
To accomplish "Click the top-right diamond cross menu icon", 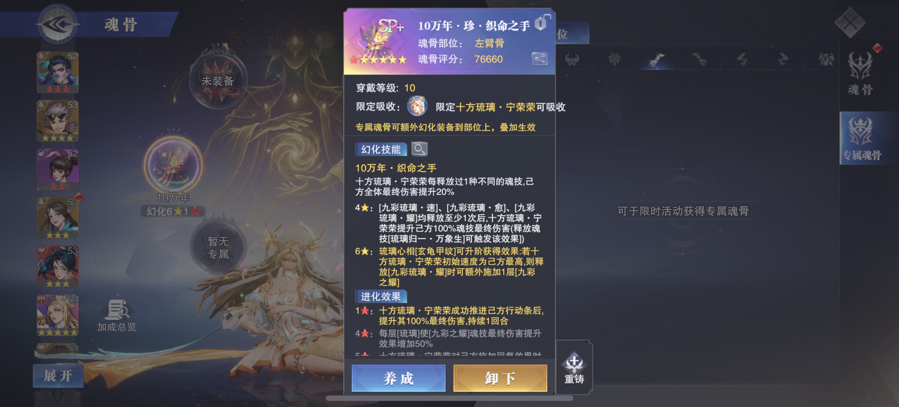I will click(x=850, y=22).
